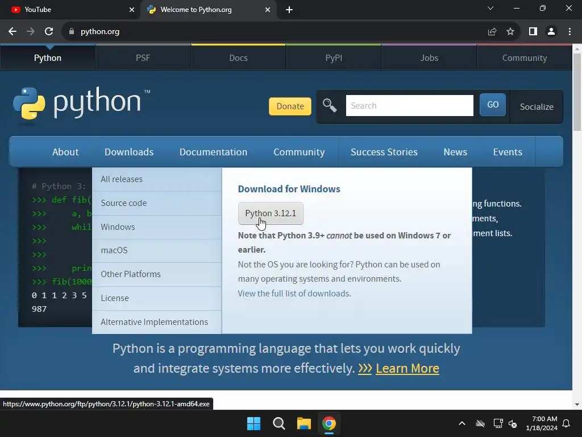Download Python 3.12.1 button

271,213
